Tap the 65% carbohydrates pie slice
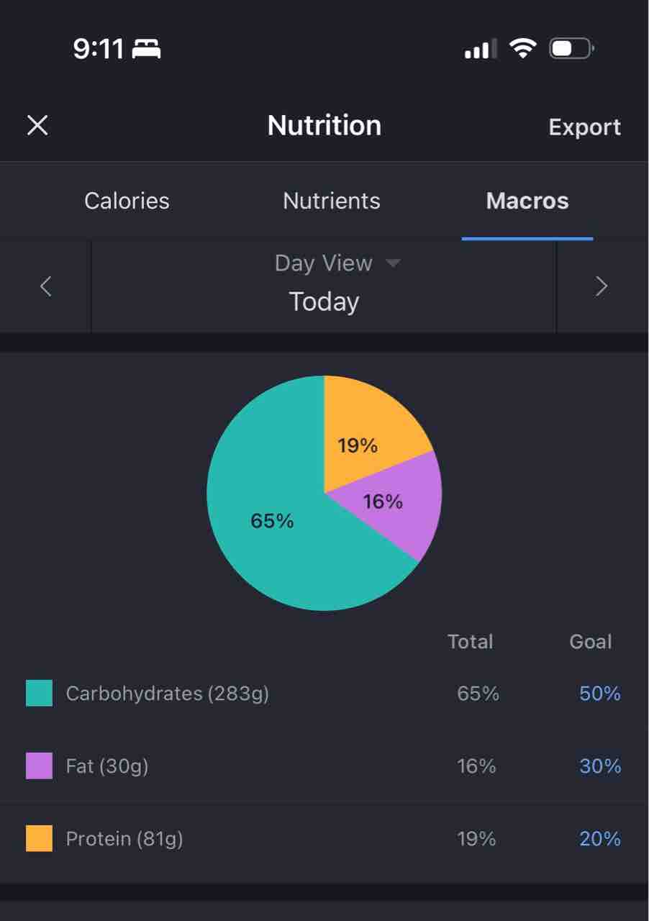 (x=272, y=521)
